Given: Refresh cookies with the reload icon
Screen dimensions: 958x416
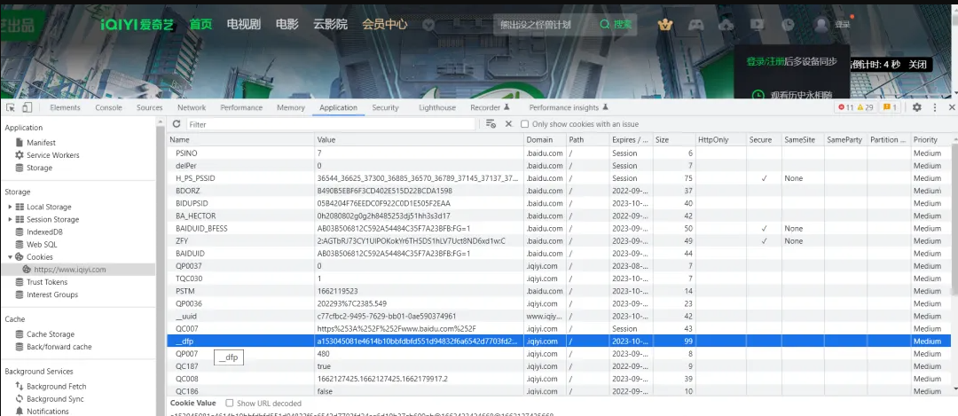Looking at the screenshot, I should pos(177,124).
